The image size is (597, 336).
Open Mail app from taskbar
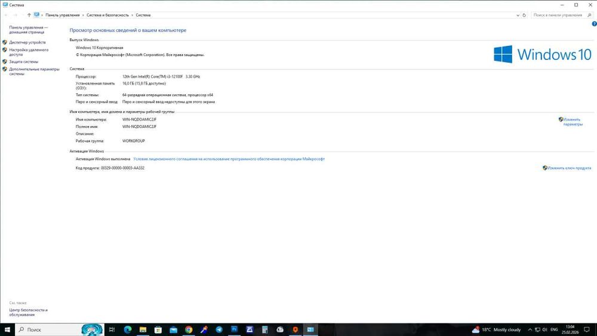click(x=173, y=329)
